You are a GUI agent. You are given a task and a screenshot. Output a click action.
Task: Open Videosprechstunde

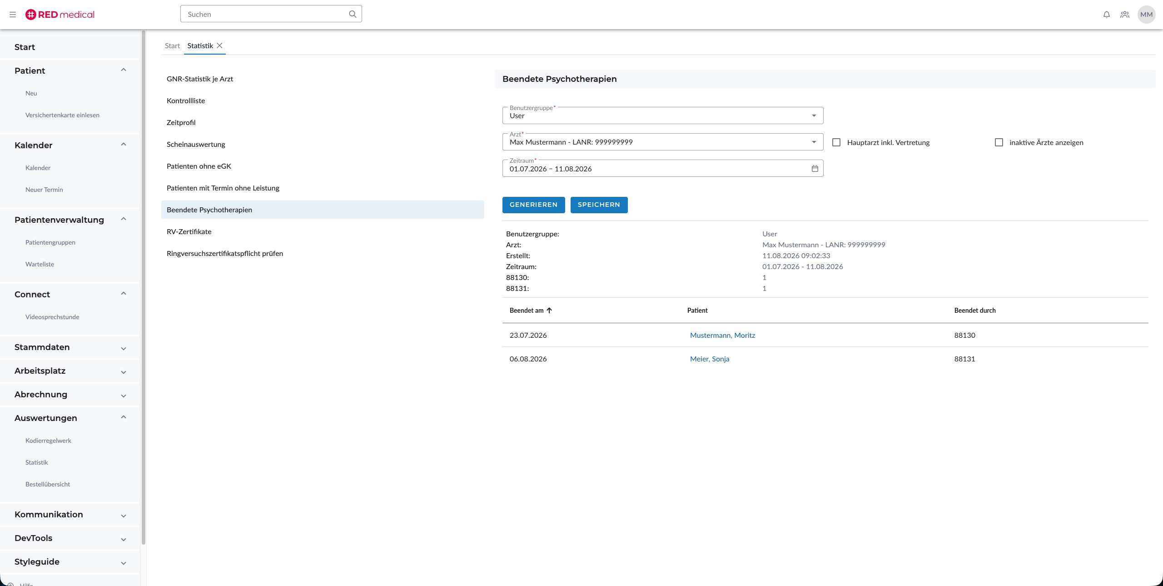52,317
